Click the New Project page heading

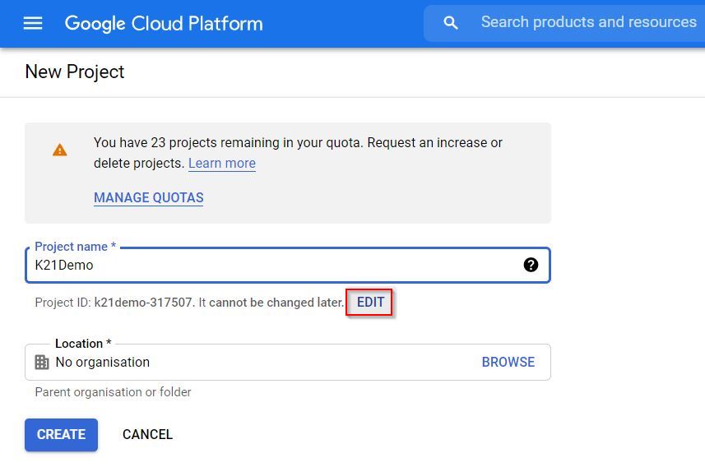coord(75,72)
